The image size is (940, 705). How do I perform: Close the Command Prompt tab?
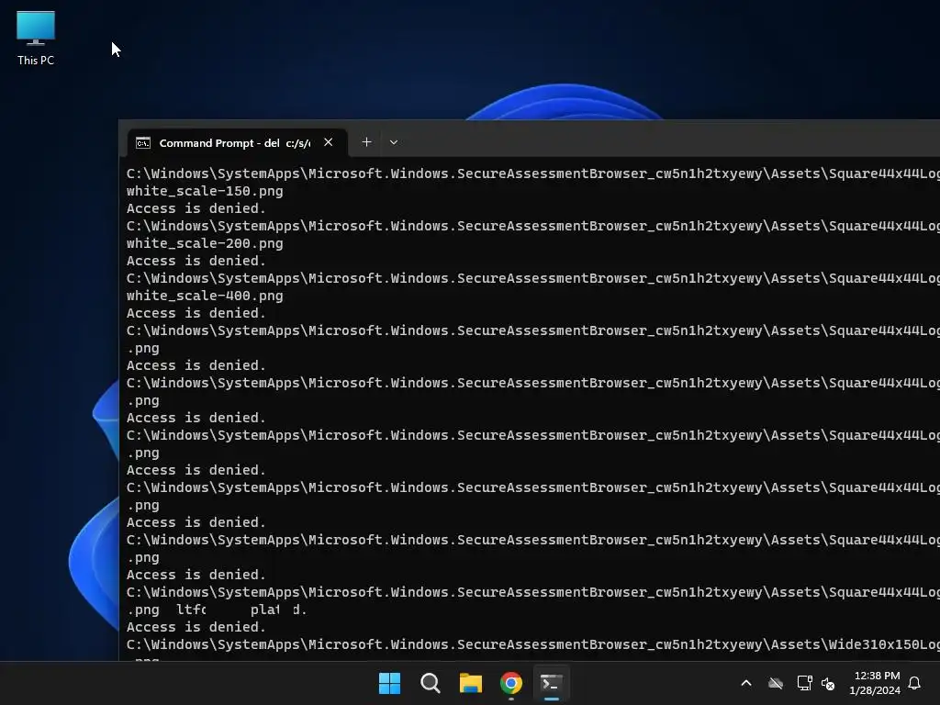[328, 142]
